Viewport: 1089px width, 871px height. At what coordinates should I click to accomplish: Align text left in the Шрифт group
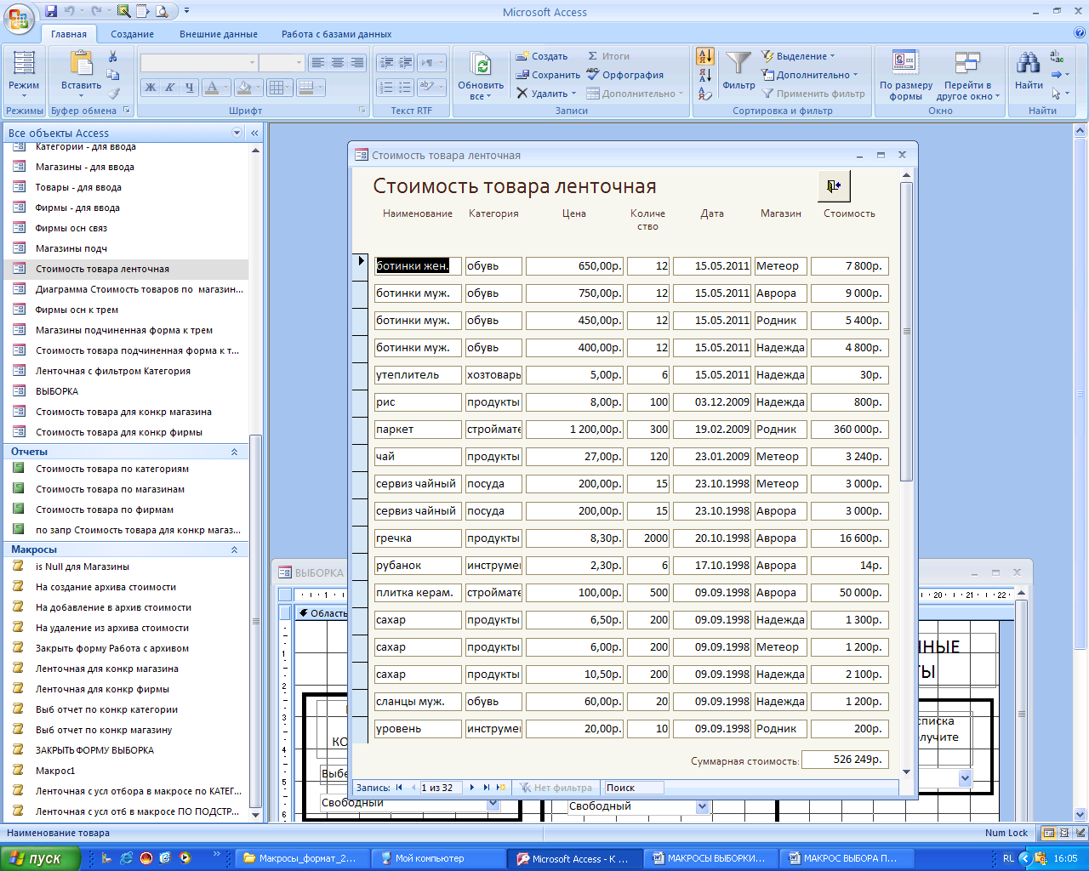tap(318, 63)
